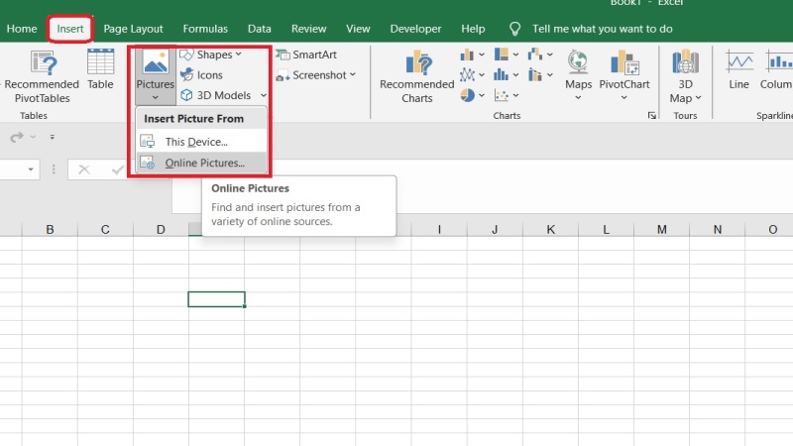Select column N header

point(717,230)
